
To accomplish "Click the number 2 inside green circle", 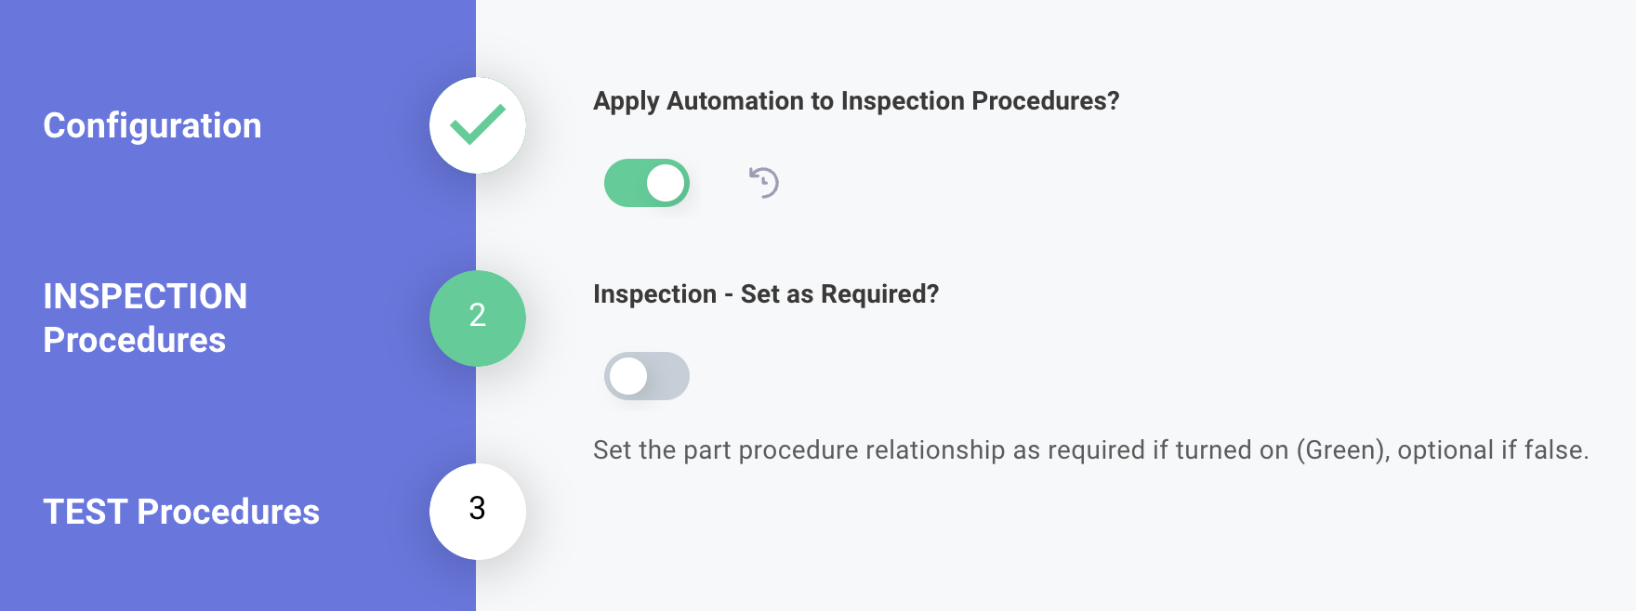I will 477,316.
